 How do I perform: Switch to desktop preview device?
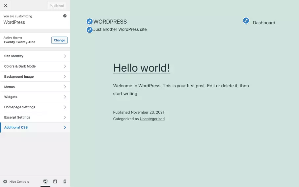coord(45,181)
